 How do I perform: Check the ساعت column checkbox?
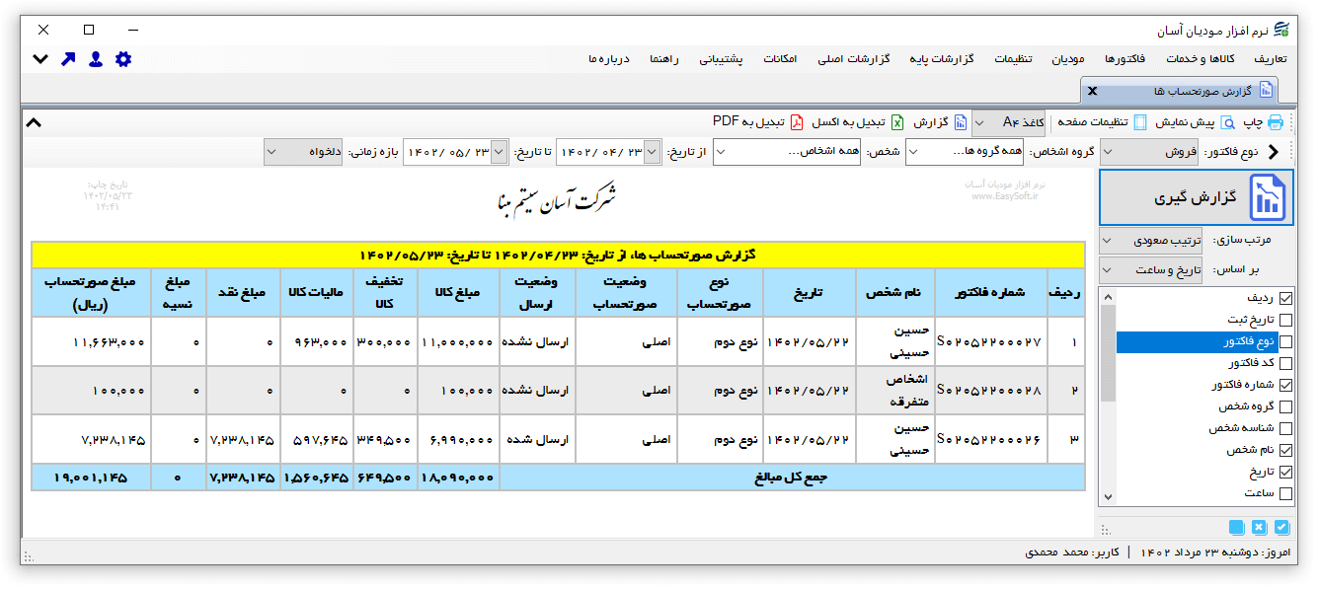[1285, 493]
